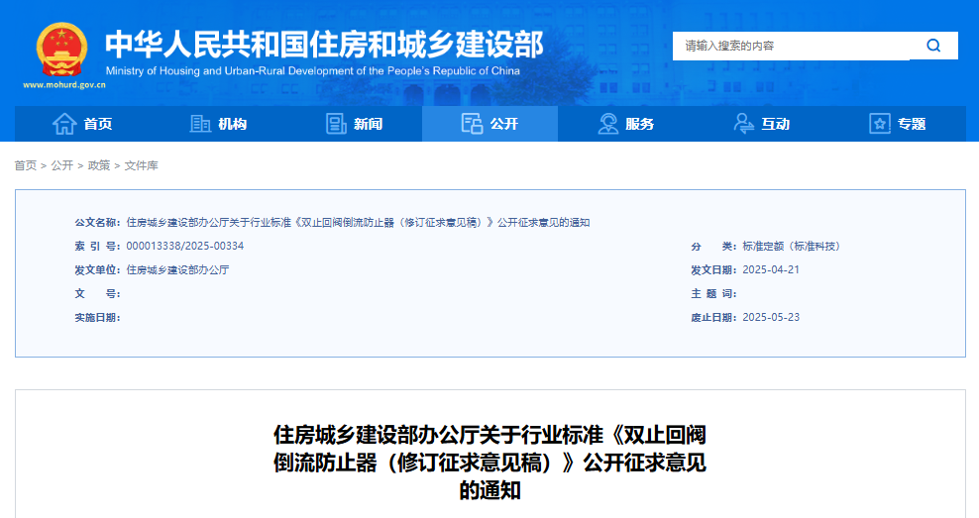Click the 索引号 label
This screenshot has width=979, height=518.
click(x=97, y=246)
